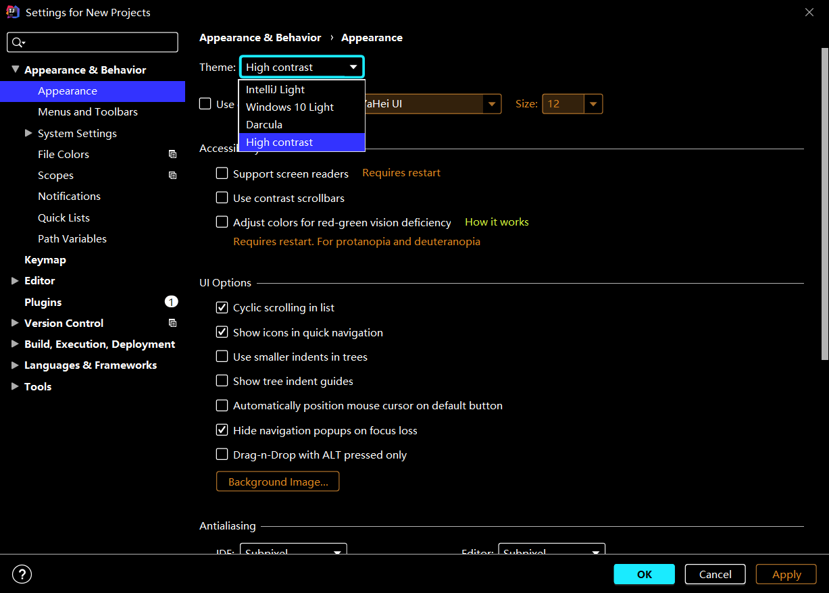829x593 pixels.
Task: Toggle Adjust colors for red-green vision deficiency
Action: tap(222, 222)
